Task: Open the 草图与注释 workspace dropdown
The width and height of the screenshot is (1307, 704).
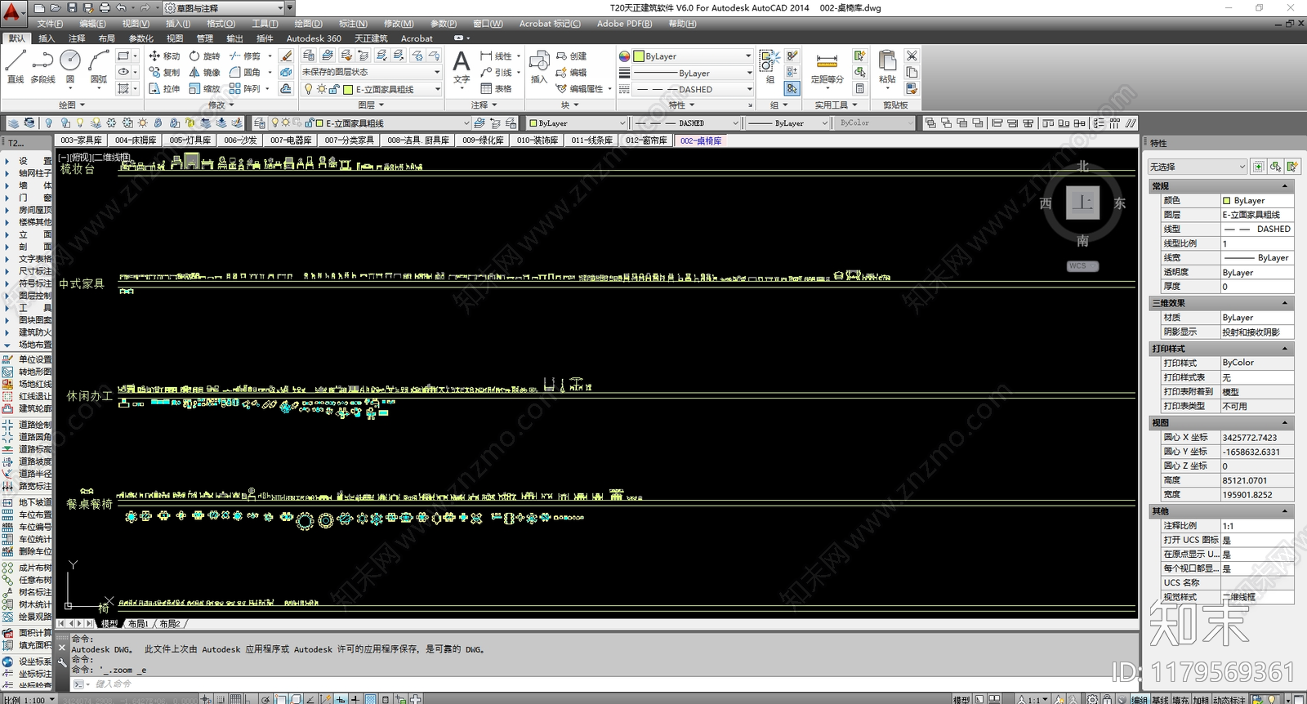Action: [x=227, y=8]
